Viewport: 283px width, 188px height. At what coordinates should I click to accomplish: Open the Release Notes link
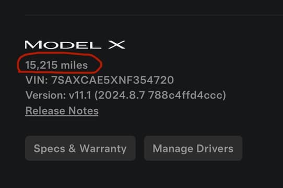(62, 110)
